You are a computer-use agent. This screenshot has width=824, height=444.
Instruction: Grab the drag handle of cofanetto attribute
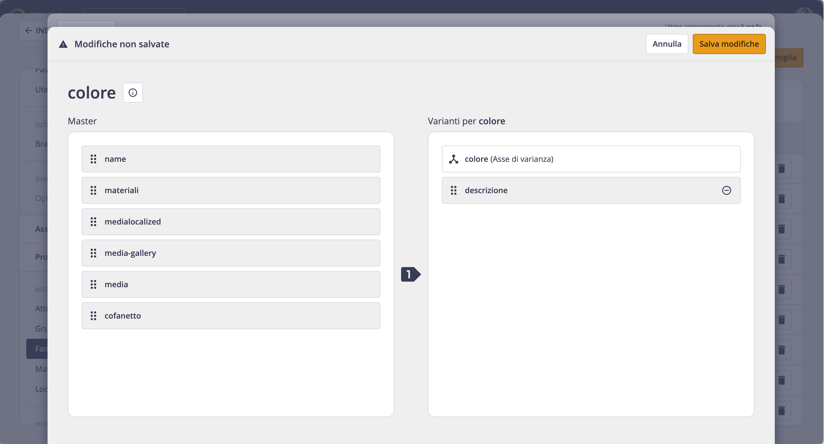coord(93,316)
